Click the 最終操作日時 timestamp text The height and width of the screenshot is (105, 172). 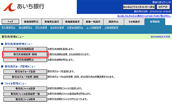153,12
